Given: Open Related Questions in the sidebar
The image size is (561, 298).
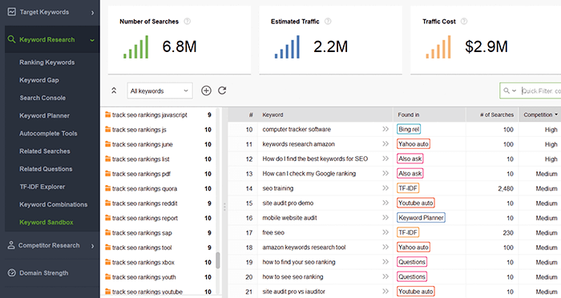Looking at the screenshot, I should point(46,169).
